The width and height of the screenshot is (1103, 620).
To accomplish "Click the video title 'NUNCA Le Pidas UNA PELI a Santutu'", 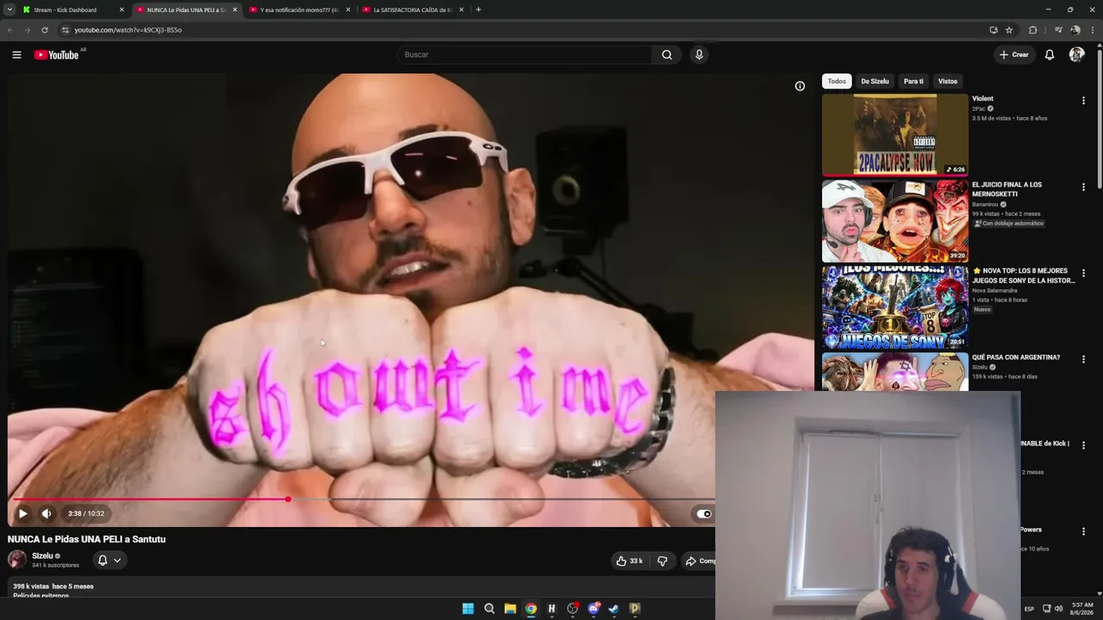I will [x=86, y=539].
